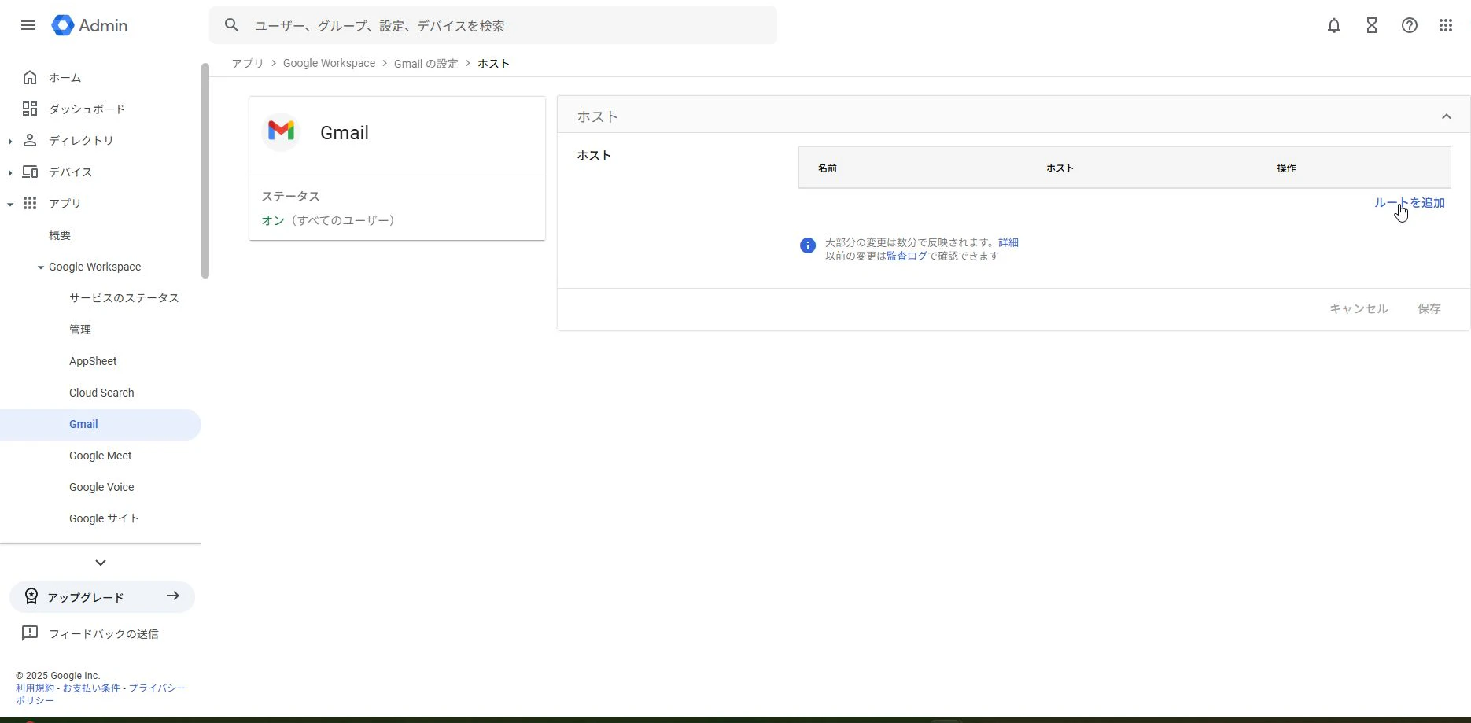
Task: Select 概要 in the sidebar
Action: pos(60,235)
